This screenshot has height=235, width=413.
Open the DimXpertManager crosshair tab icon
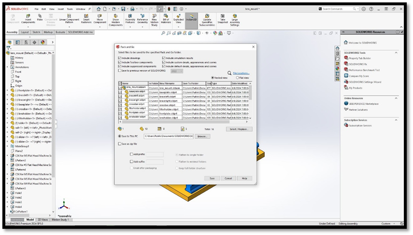pyautogui.click(x=34, y=42)
